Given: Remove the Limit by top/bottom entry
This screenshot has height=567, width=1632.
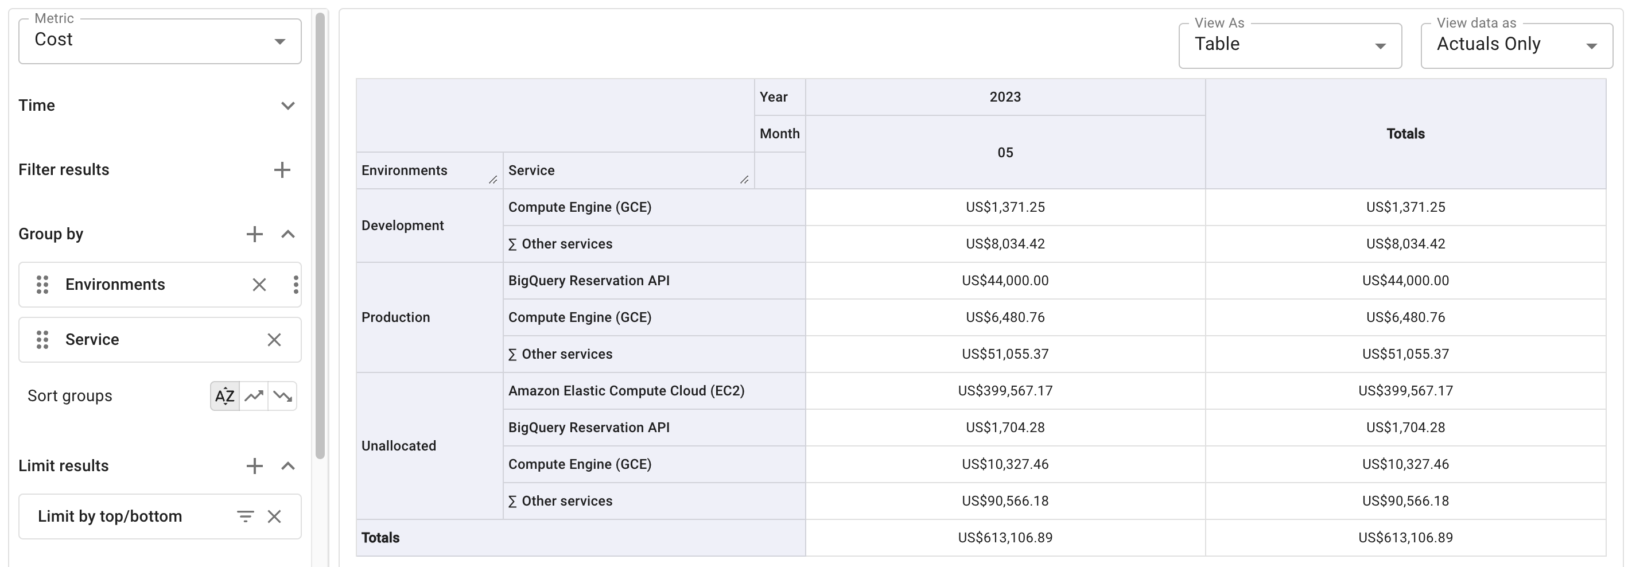Looking at the screenshot, I should point(274,517).
